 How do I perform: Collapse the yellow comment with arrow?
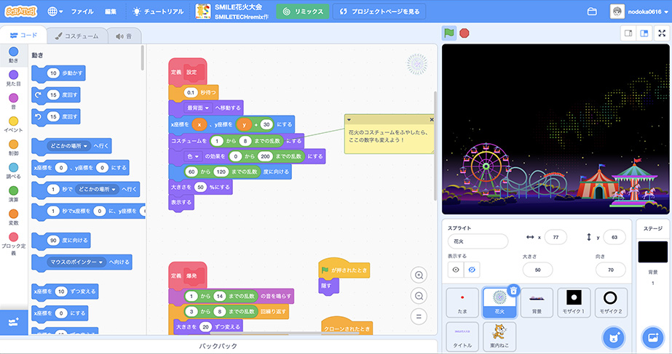(349, 120)
